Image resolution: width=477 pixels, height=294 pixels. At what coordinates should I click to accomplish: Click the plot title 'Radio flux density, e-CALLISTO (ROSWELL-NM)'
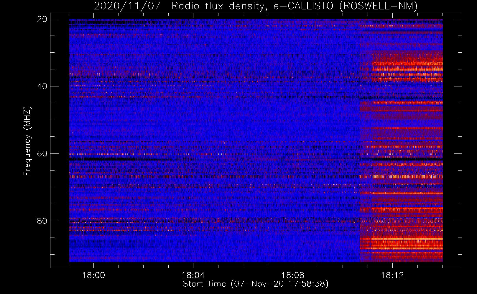[295, 6]
